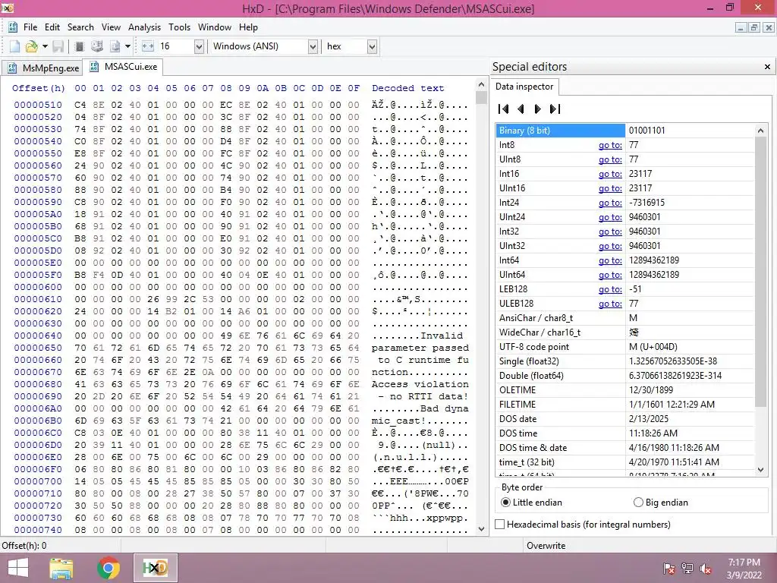Open the Analysis menu

click(144, 27)
